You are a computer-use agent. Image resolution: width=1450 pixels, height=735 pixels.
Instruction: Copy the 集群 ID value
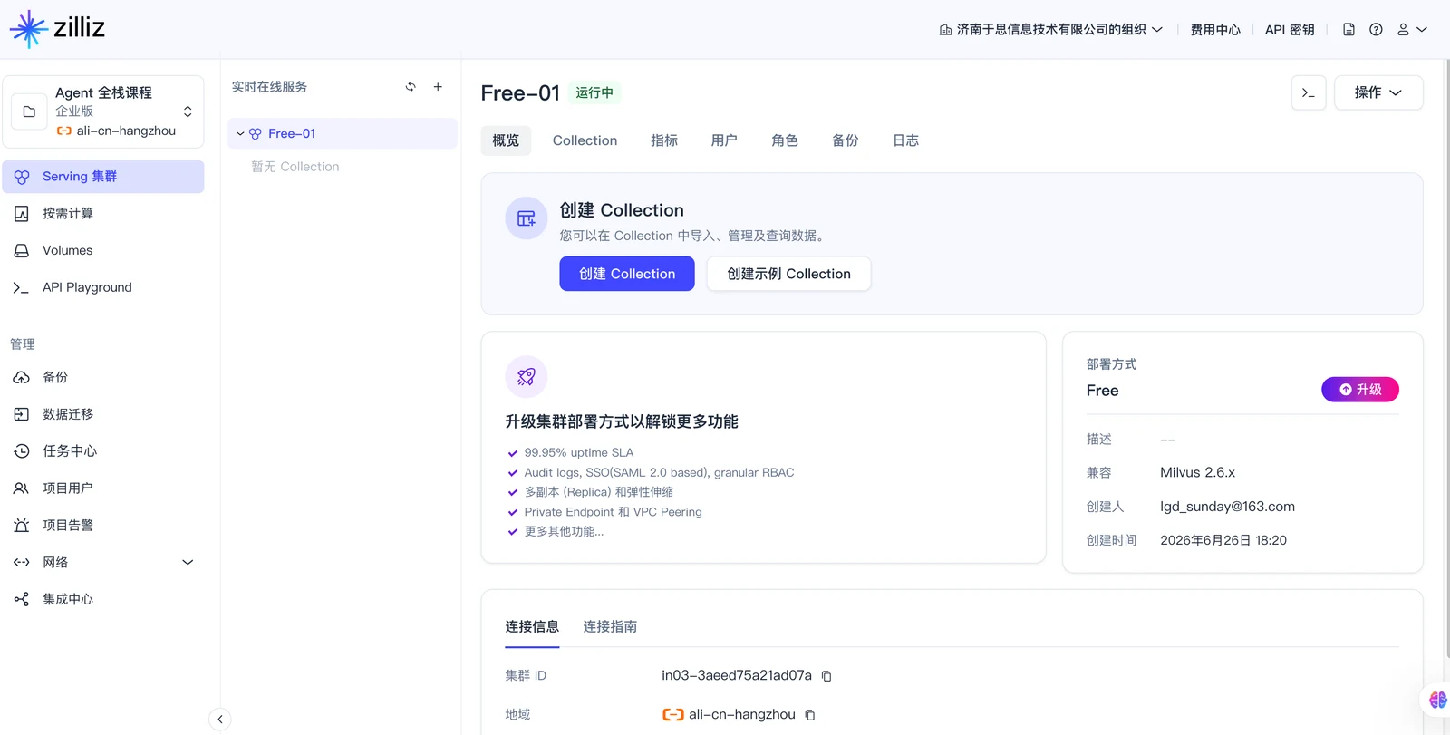tap(826, 676)
